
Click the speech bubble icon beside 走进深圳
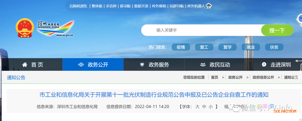[264, 65]
